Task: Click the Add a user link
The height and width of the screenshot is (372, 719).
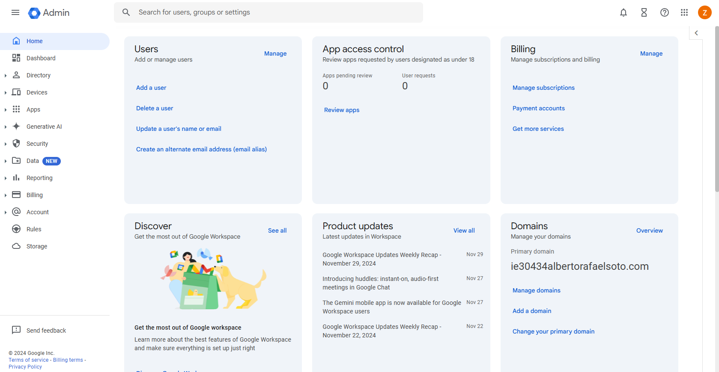Action: [x=151, y=88]
